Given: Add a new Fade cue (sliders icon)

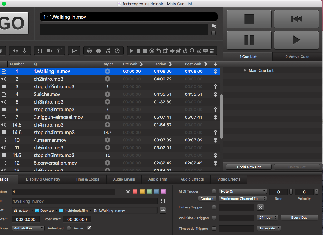Looking at the screenshot, I should 74,51.
